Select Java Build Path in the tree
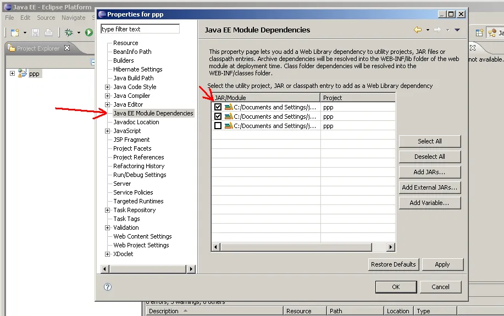Viewport: 504px width, 316px height. (134, 78)
